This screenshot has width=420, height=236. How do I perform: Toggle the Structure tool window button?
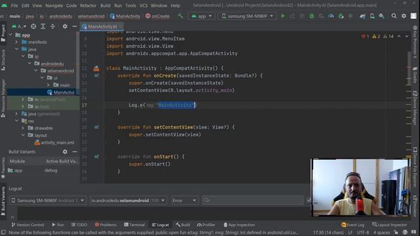(3, 60)
